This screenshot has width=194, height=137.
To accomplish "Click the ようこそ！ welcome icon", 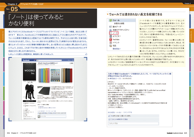I will [111, 36].
